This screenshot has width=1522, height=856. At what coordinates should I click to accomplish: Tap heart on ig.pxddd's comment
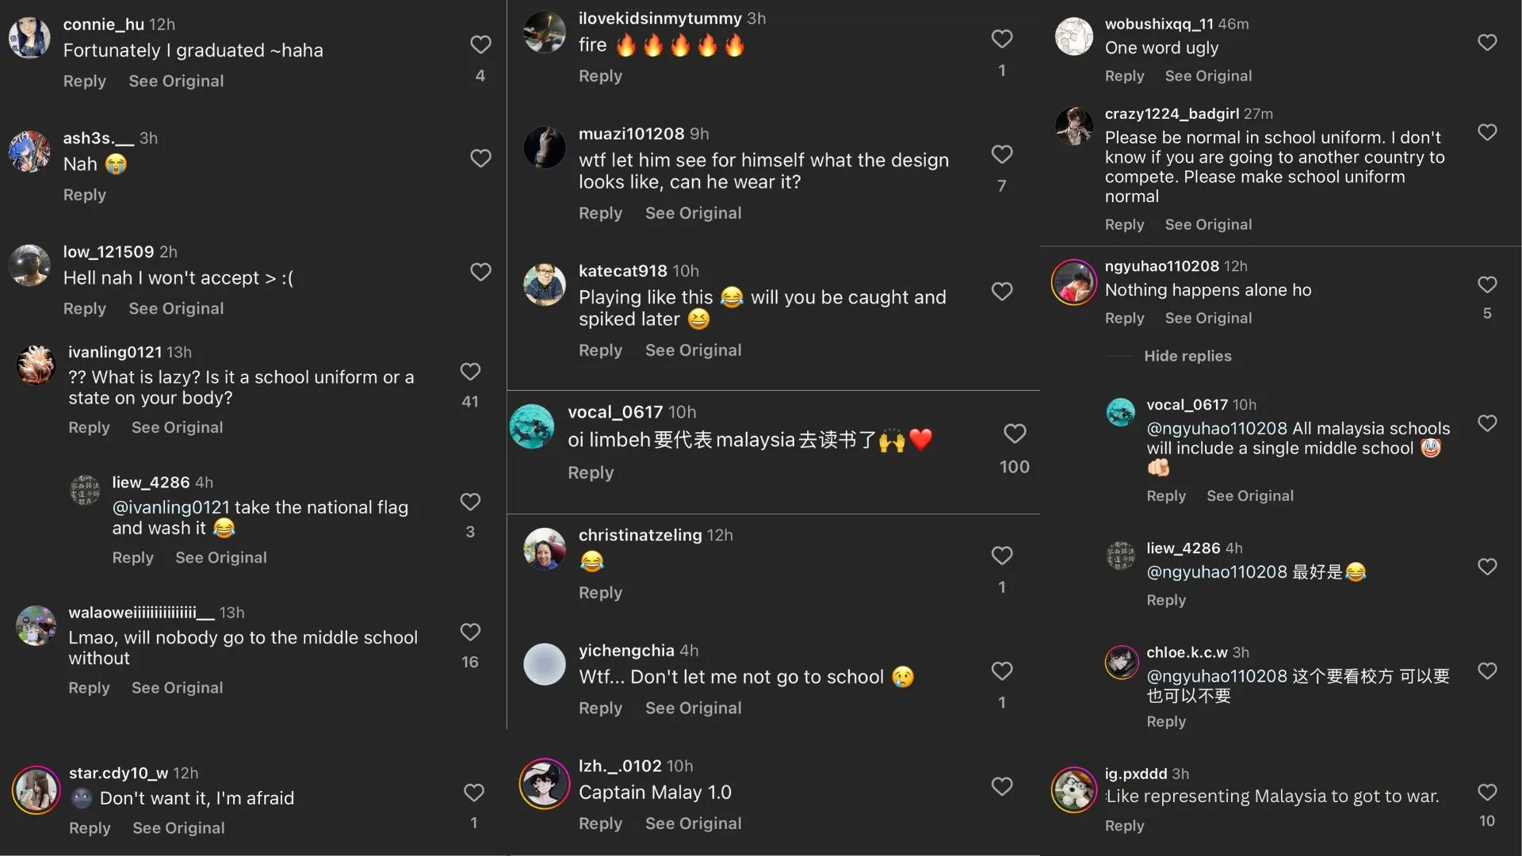(x=1487, y=793)
